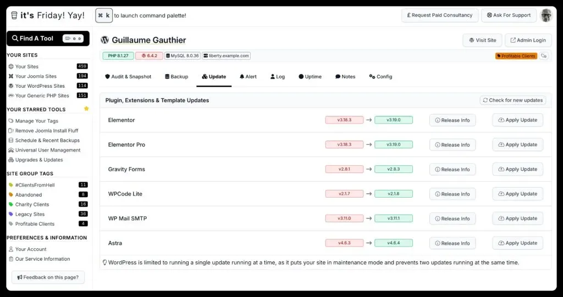563x297 pixels.
Task: Open the Config tab
Action: pyautogui.click(x=380, y=77)
